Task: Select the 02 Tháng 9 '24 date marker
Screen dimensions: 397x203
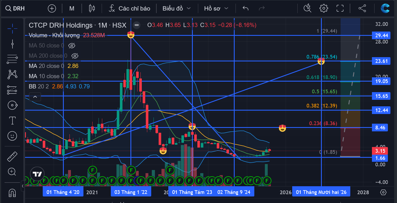Action: (x=234, y=192)
